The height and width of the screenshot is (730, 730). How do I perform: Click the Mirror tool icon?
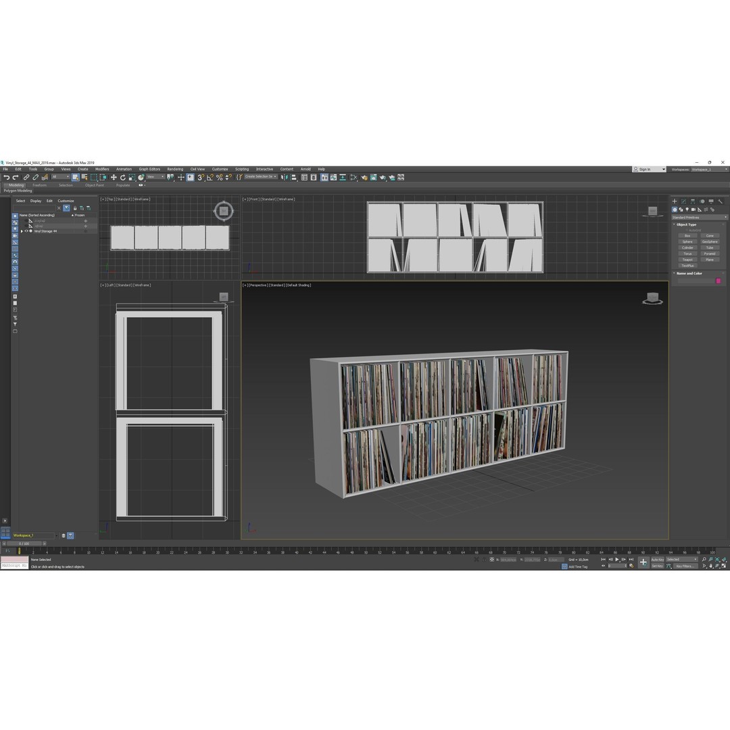(x=285, y=177)
